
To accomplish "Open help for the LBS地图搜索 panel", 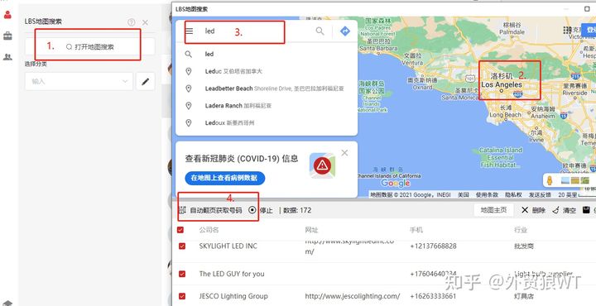I will click(x=132, y=22).
